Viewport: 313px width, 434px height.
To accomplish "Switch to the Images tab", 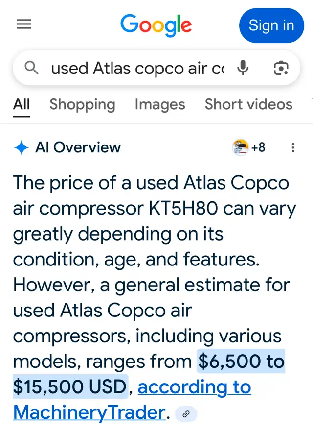I will coord(160,105).
